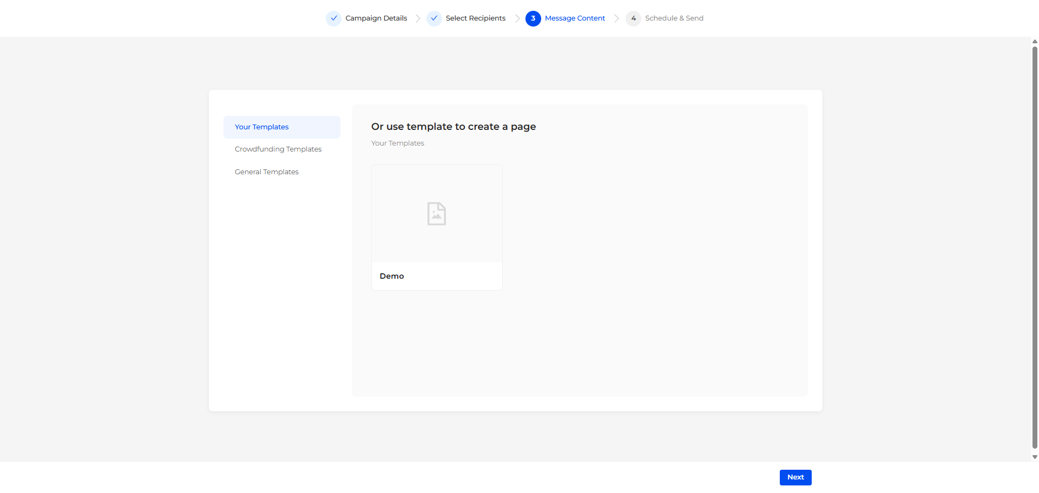The image size is (1039, 493).
Task: Click chevron after Campaign Details step
Action: pos(418,18)
